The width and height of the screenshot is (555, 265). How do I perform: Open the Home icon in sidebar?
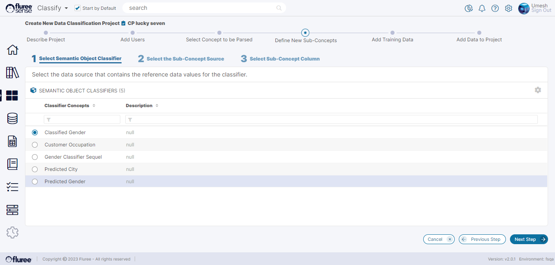click(x=13, y=50)
